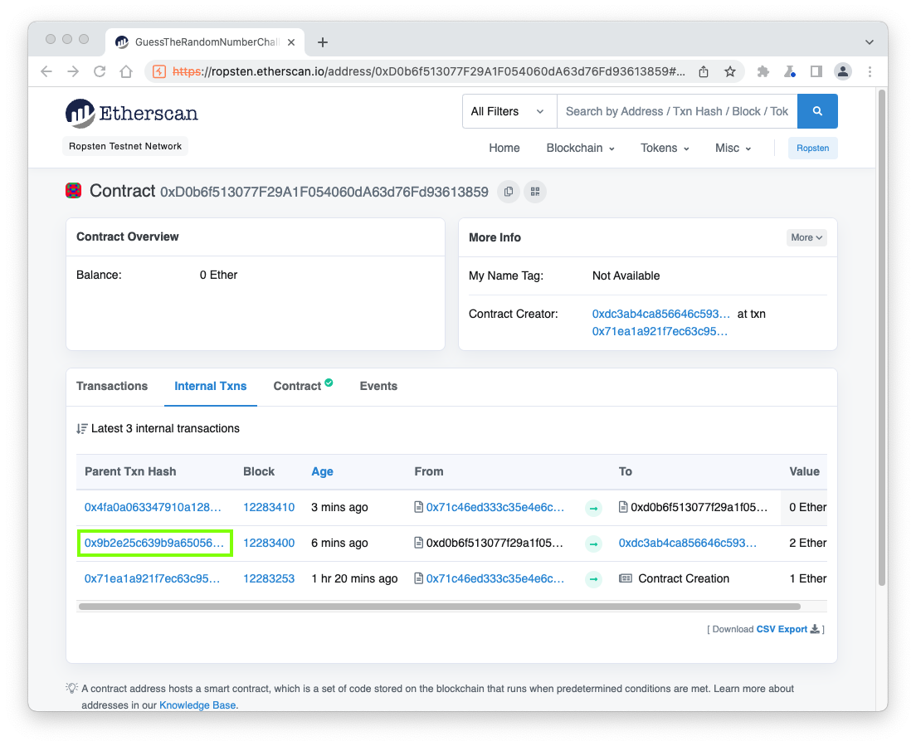Image resolution: width=916 pixels, height=746 pixels.
Task: Click the contract identicon image
Action: (73, 191)
